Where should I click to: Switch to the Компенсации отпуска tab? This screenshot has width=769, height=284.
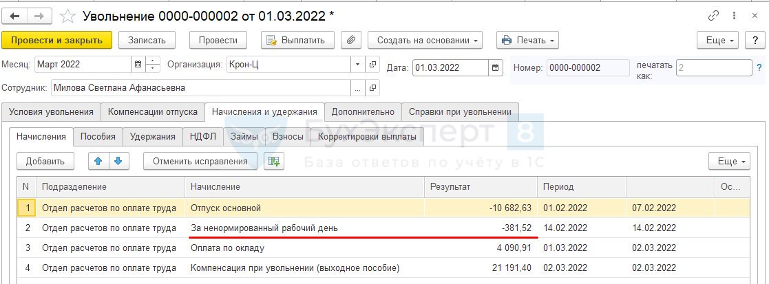tap(153, 112)
